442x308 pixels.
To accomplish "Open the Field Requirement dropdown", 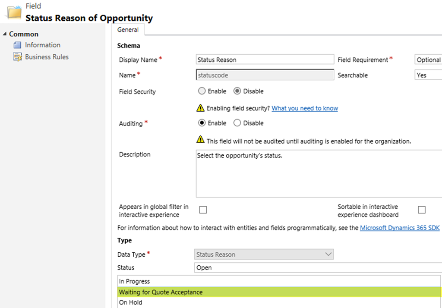I will pos(428,60).
